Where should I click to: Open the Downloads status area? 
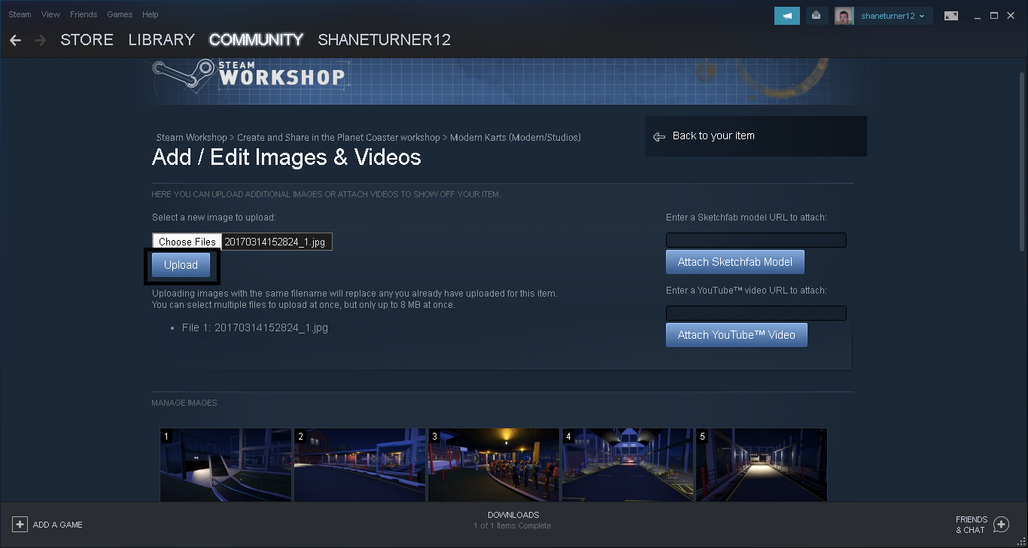click(x=513, y=520)
